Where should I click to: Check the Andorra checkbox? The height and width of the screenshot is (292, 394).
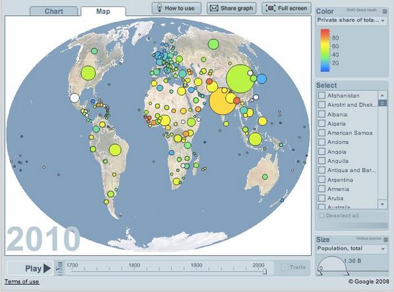click(x=322, y=142)
